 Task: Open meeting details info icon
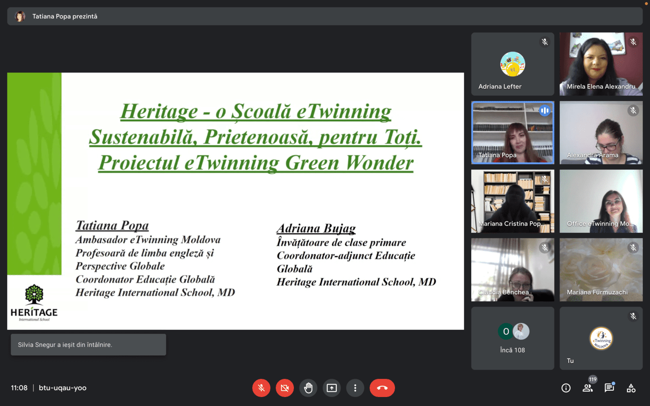click(566, 388)
